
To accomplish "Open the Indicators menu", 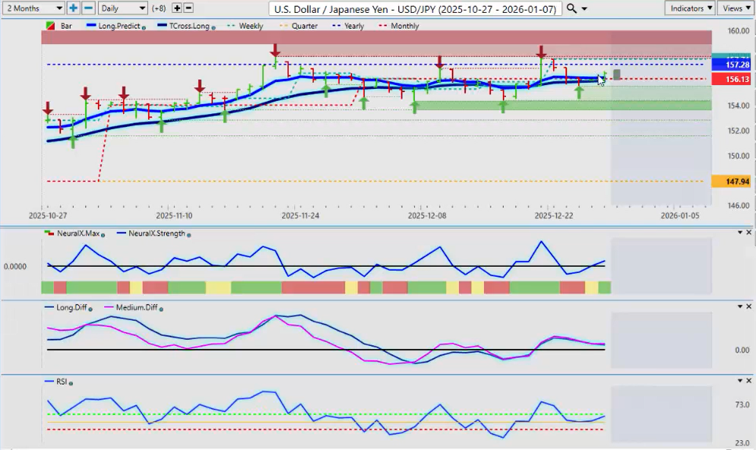I will (689, 8).
